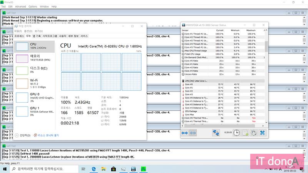Open Windows Start menu
308x173 pixels.
pyautogui.click(x=5, y=169)
